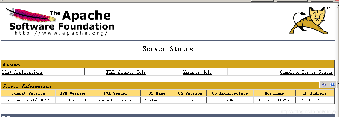Click the http://www.apache.org/ URL text

coord(61,33)
